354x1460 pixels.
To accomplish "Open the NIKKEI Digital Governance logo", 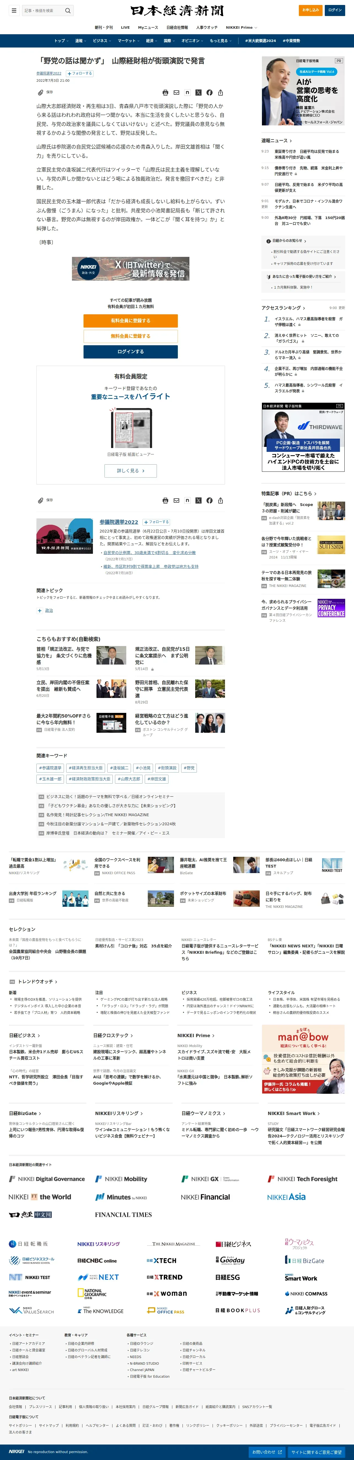I will [x=47, y=1179].
